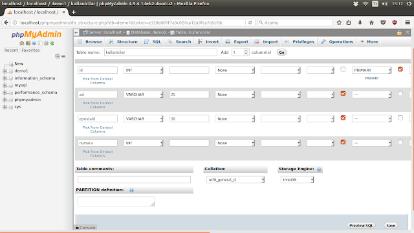Open default None dropdown for epostaid
Screen dimensions: 414x233
[235, 118]
